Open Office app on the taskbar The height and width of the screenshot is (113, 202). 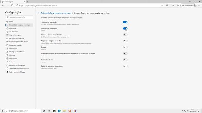[69, 111]
